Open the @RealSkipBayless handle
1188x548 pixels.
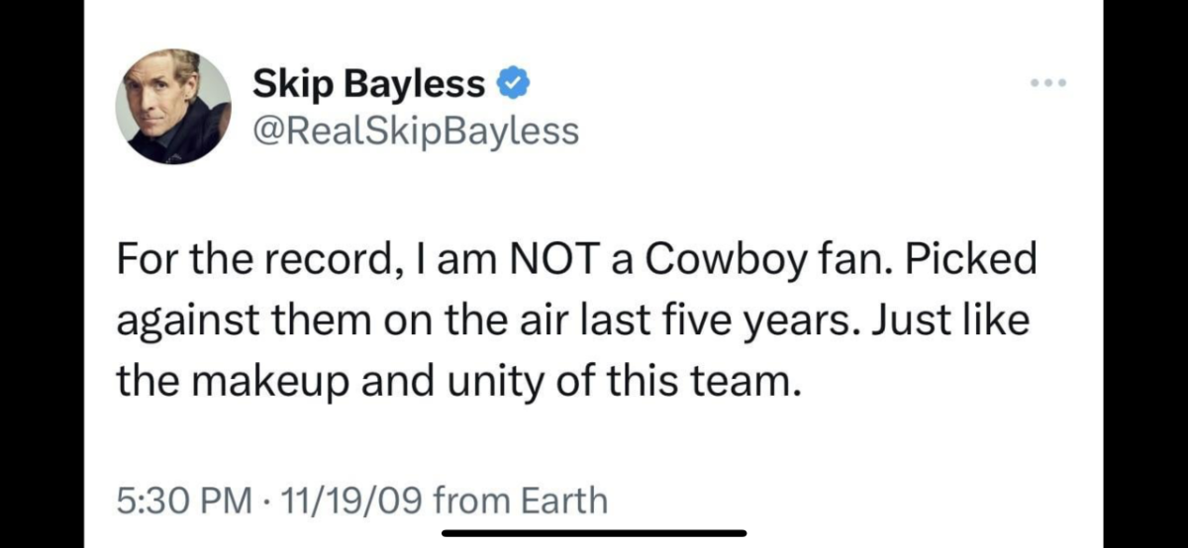(416, 131)
